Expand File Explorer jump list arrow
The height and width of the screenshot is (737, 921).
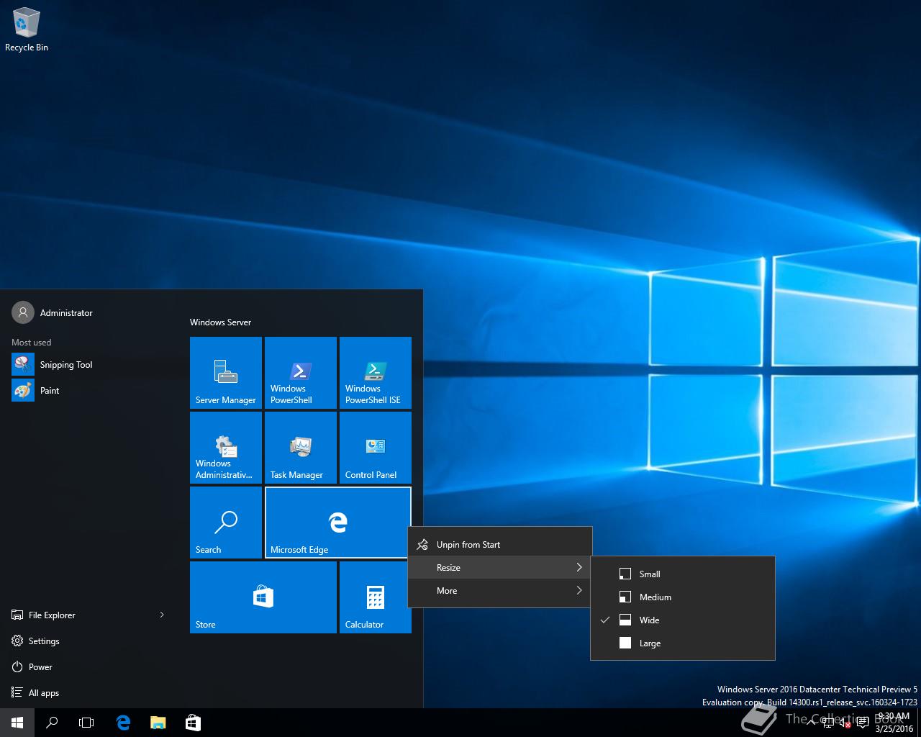(x=162, y=615)
